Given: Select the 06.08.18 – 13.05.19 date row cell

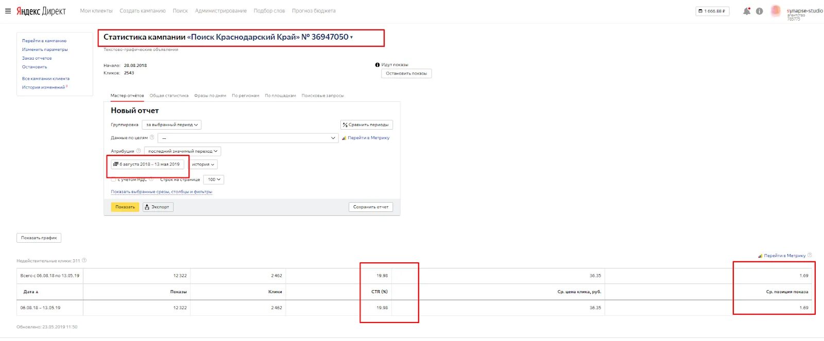Looking at the screenshot, I should pyautogui.click(x=50, y=308).
